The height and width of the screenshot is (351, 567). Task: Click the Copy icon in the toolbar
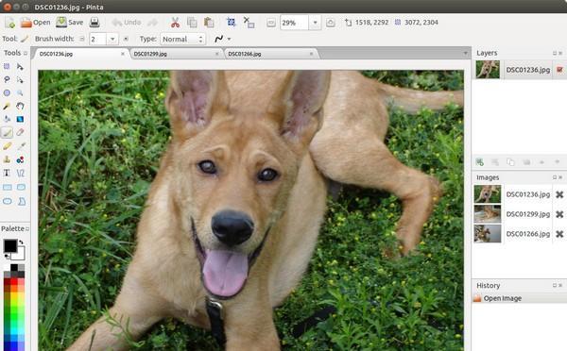(192, 23)
